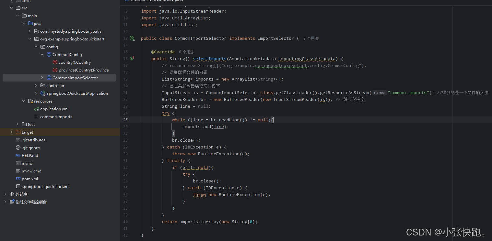Open the '0 个用法' usages hint

[x=186, y=52]
